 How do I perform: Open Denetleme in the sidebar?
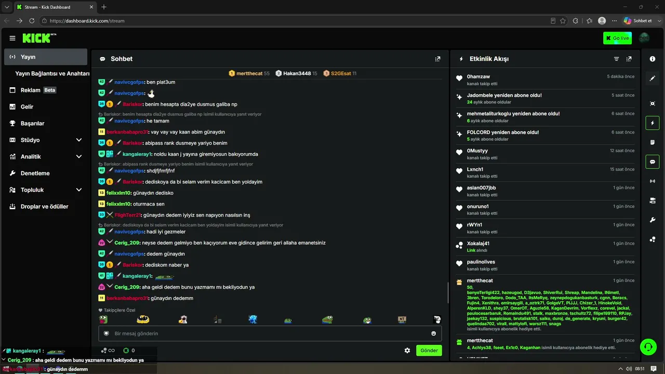(x=46, y=173)
